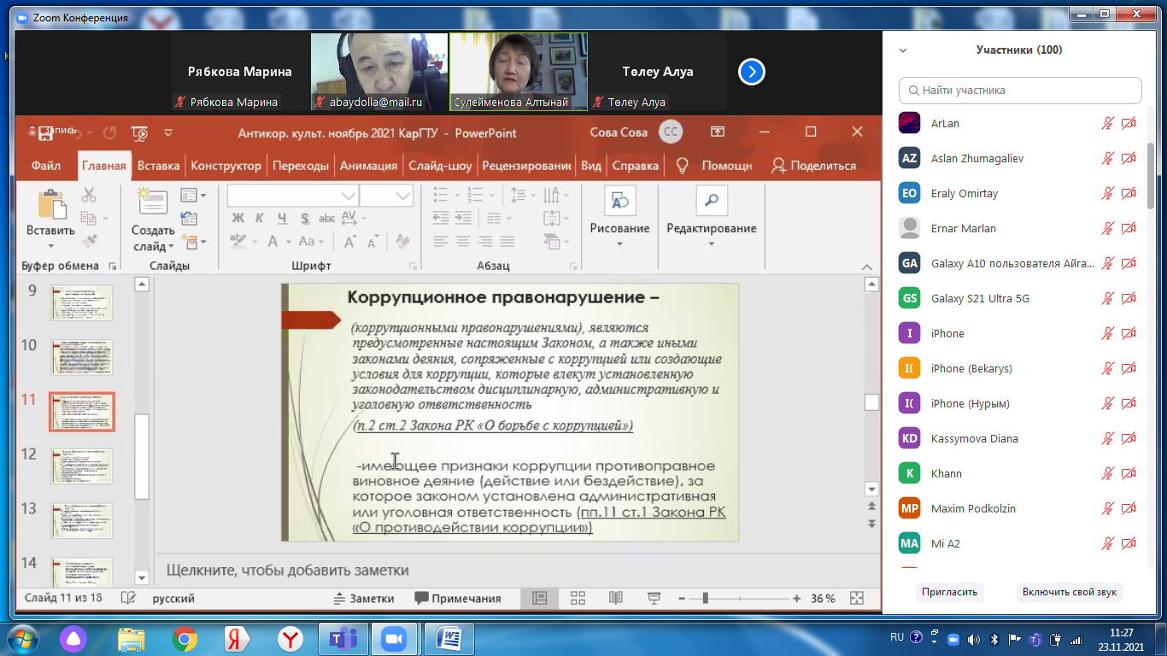The height and width of the screenshot is (656, 1167).
Task: Align text left in Абзац group
Action: click(441, 242)
